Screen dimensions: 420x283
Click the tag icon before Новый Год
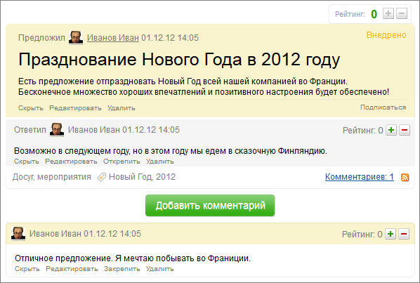click(101, 177)
